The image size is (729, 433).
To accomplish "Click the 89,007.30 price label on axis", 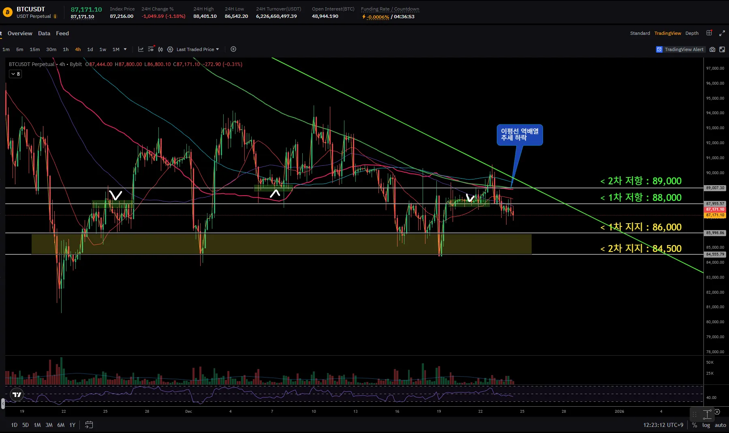I will click(x=715, y=188).
